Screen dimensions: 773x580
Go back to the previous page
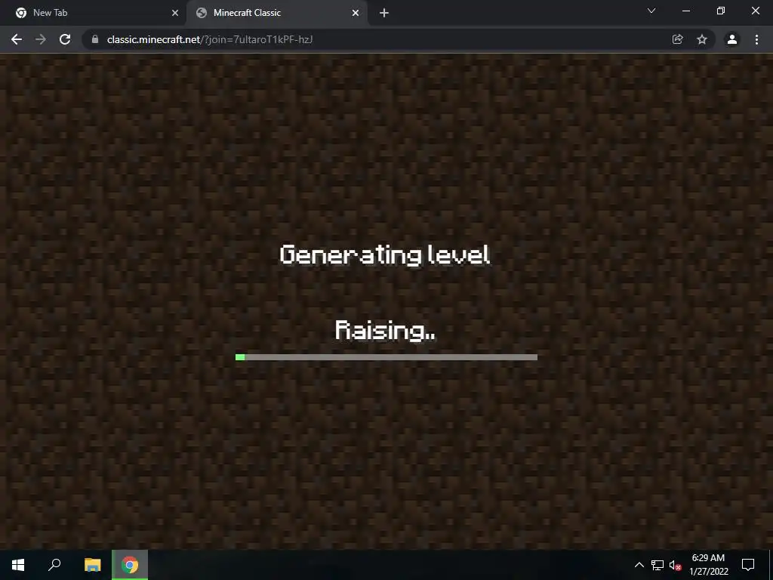click(x=17, y=39)
